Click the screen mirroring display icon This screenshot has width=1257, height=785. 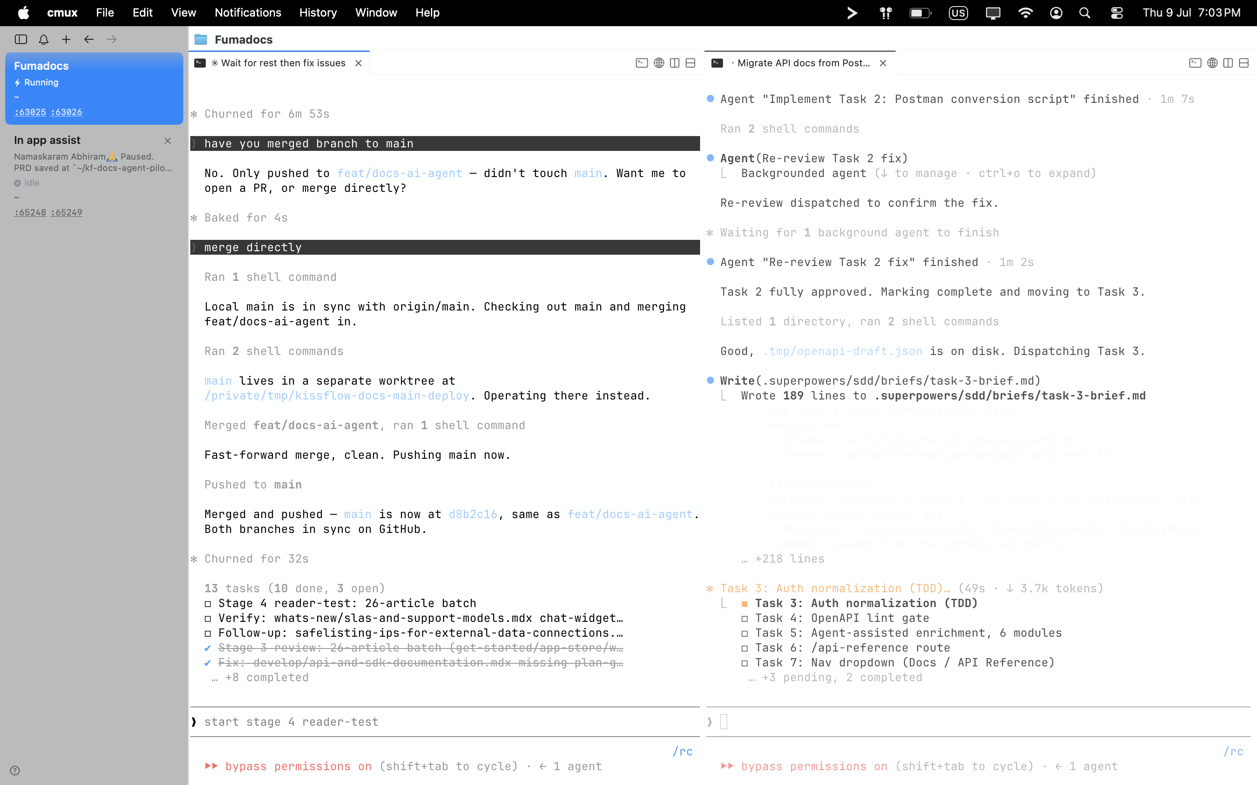[x=993, y=13]
